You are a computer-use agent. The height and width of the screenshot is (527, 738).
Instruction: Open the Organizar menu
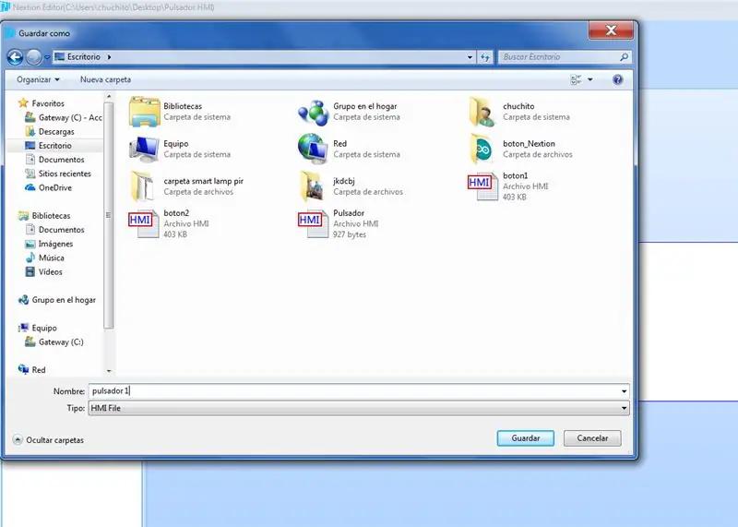pos(38,79)
